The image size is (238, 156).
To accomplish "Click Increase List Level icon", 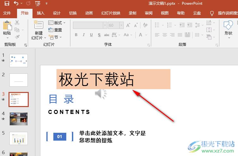I will [x=190, y=25].
